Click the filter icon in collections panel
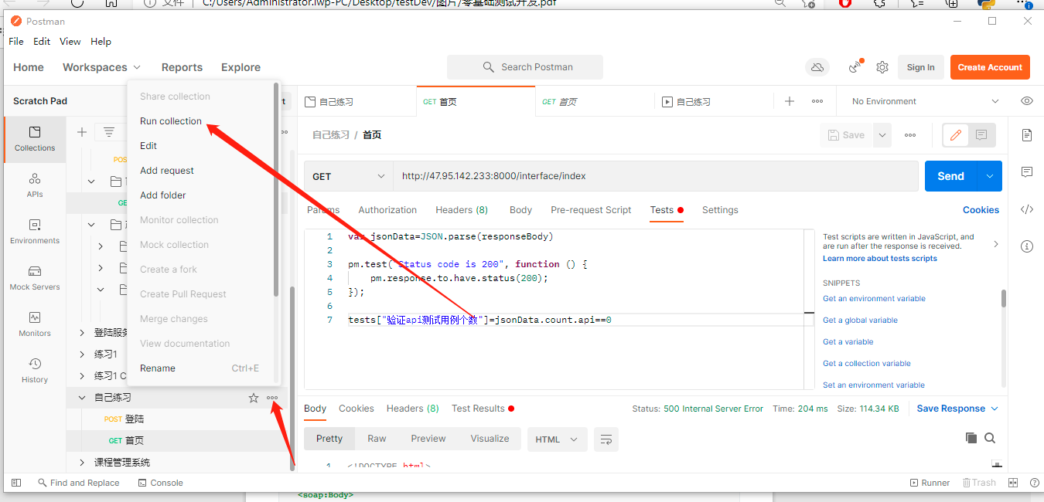This screenshot has width=1044, height=502. 109,132
